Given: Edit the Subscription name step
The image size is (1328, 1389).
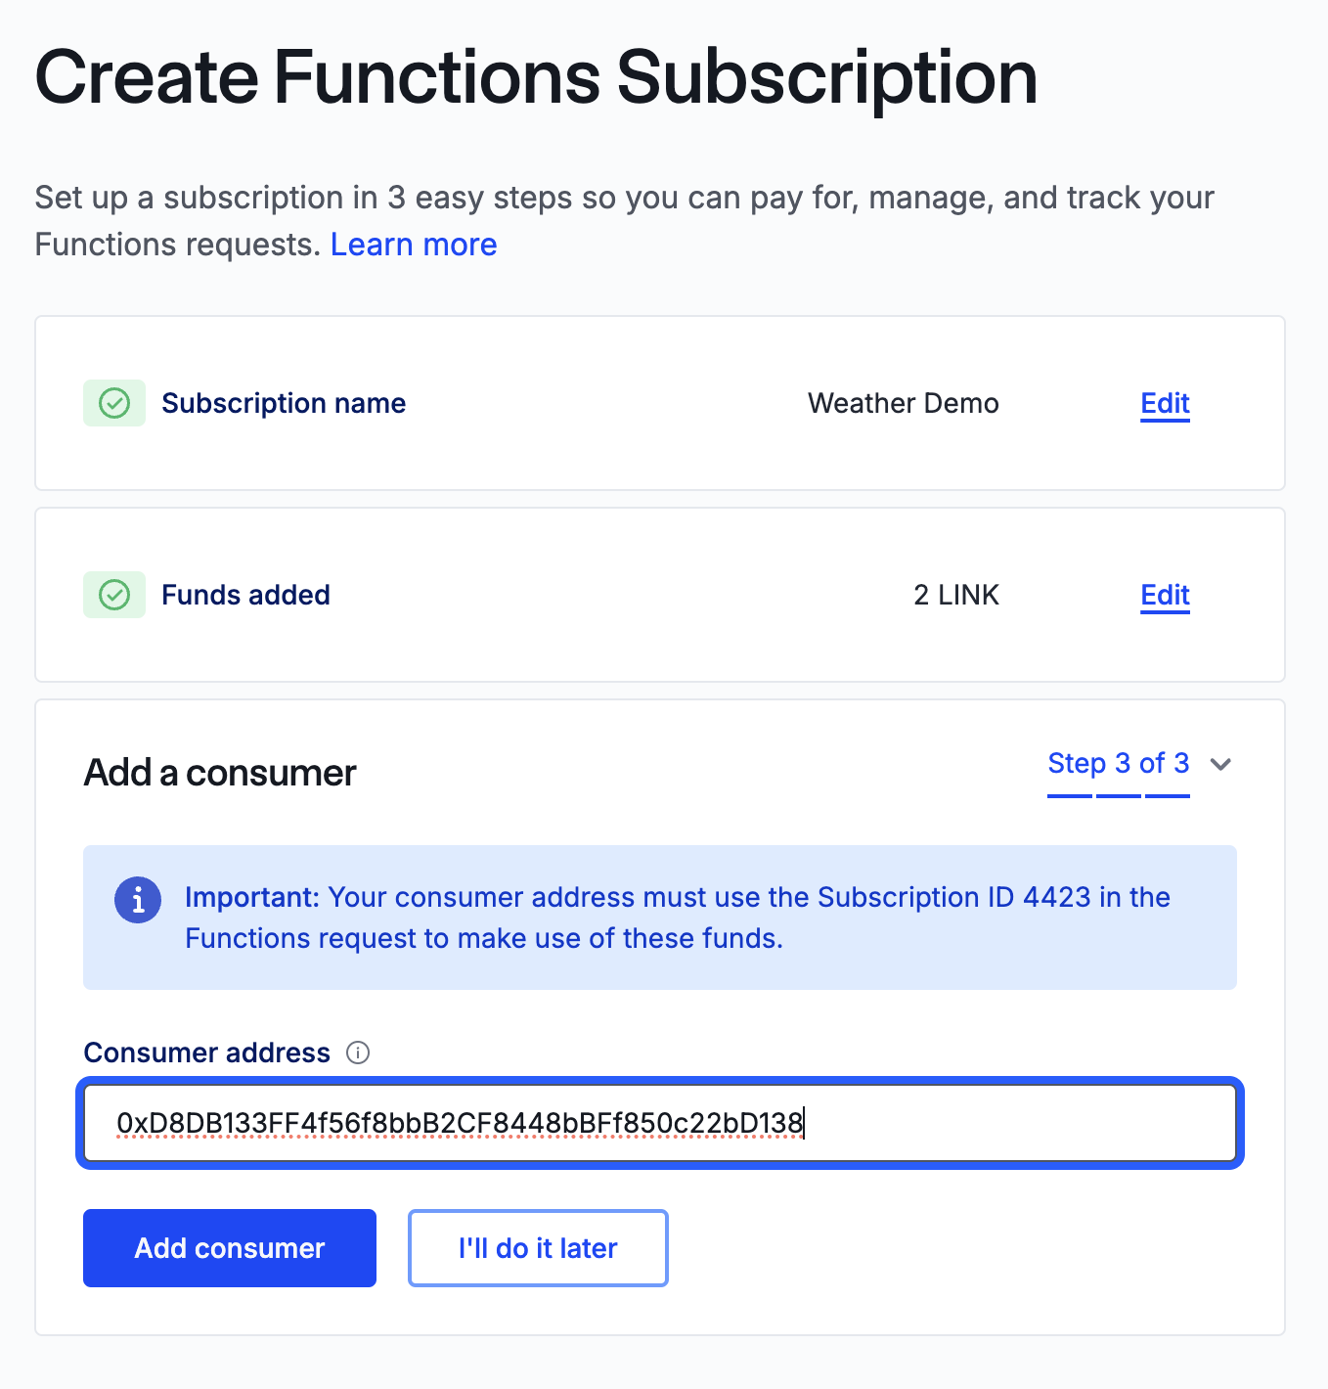Looking at the screenshot, I should click(x=1165, y=403).
